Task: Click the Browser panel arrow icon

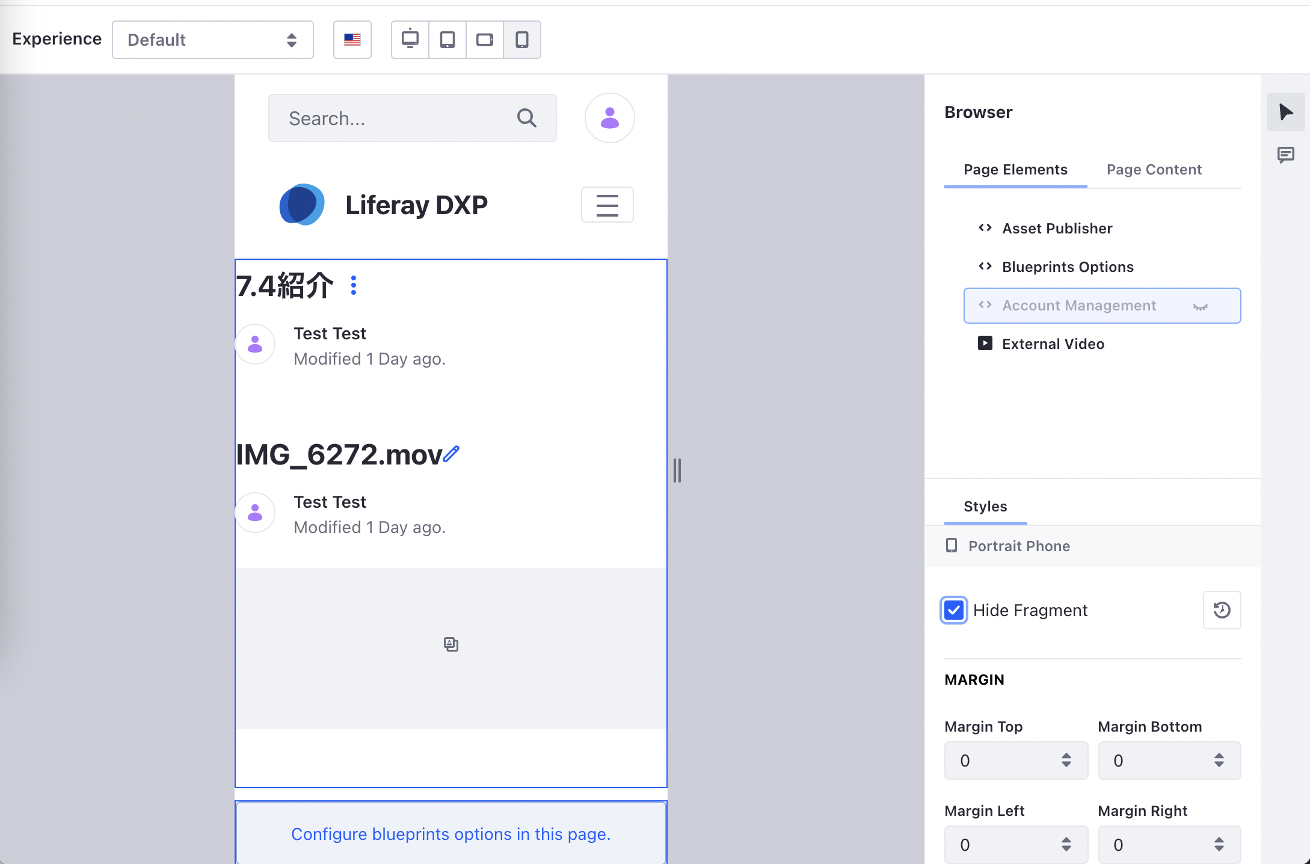Action: (1285, 112)
